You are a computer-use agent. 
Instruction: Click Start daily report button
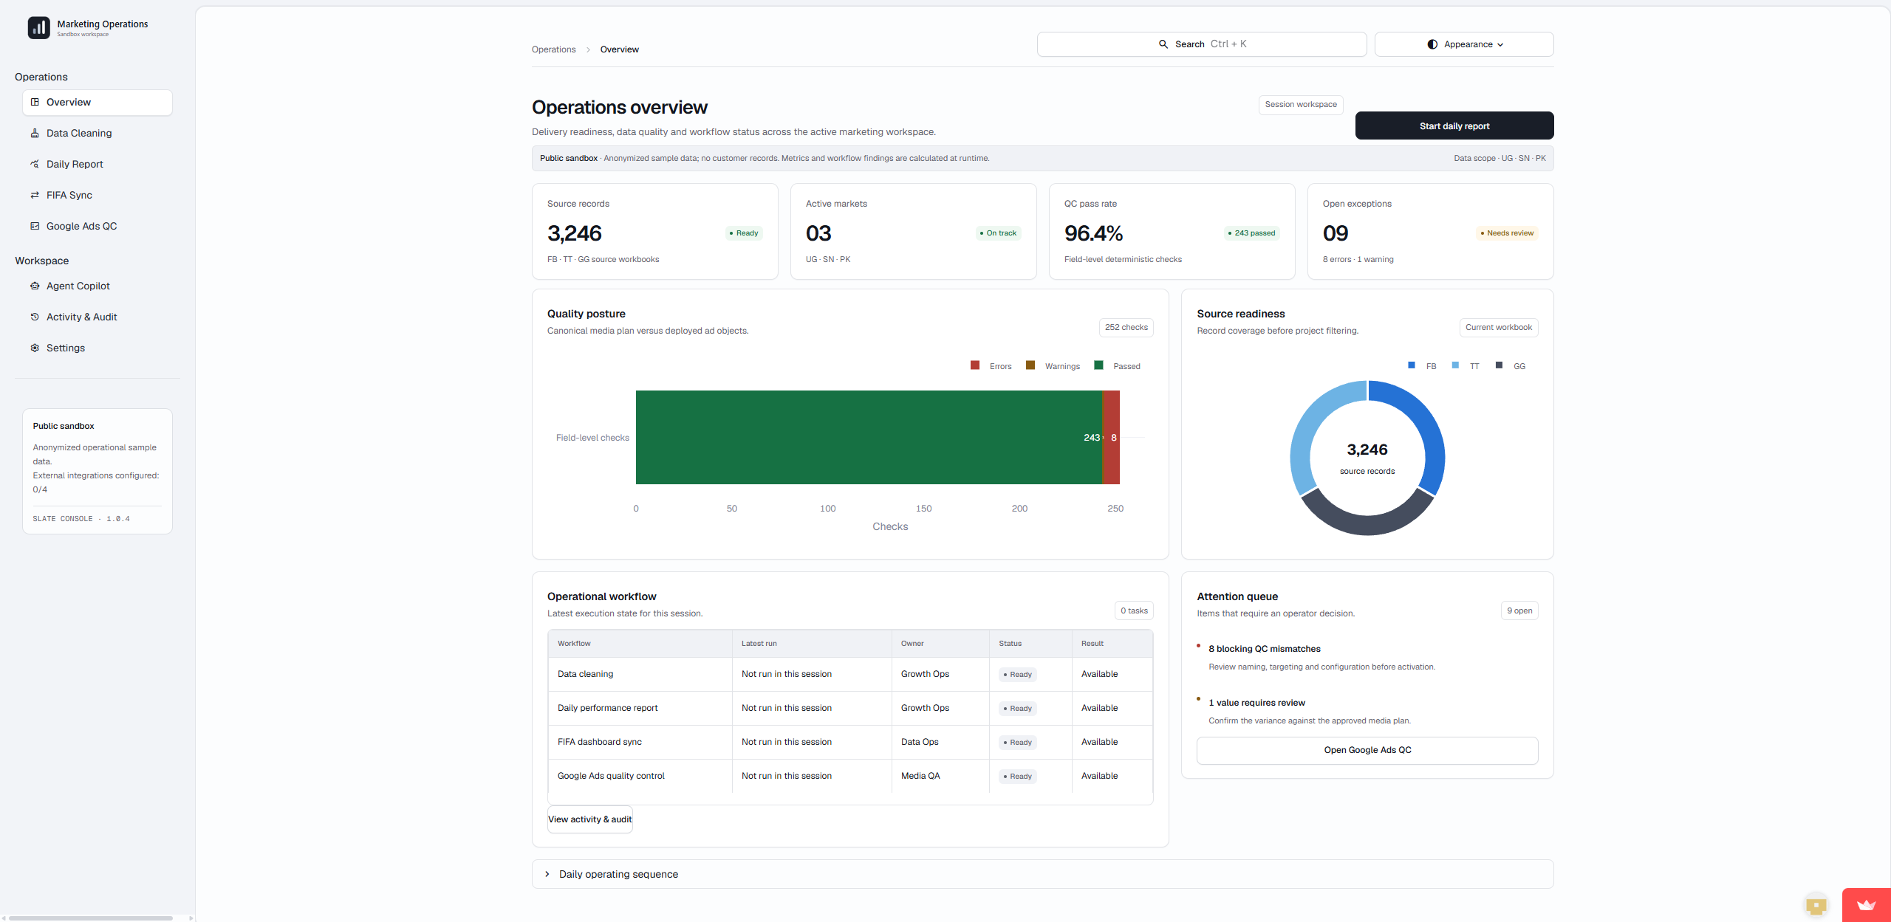(x=1454, y=125)
